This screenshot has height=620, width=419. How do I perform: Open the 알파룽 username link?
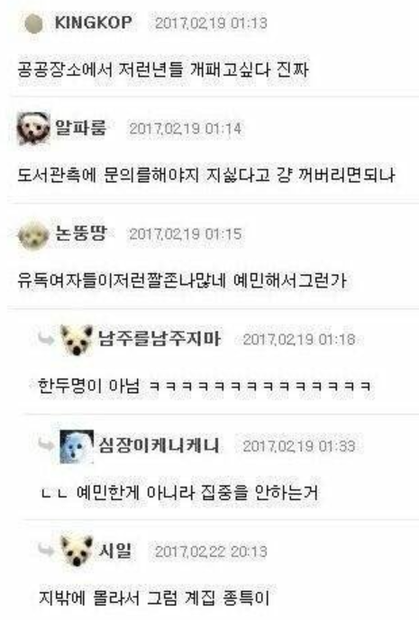pos(80,128)
